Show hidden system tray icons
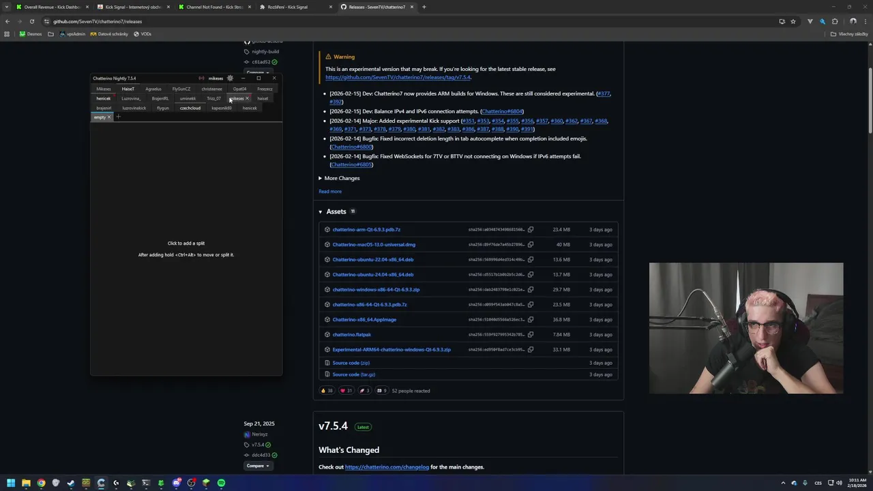 (783, 483)
